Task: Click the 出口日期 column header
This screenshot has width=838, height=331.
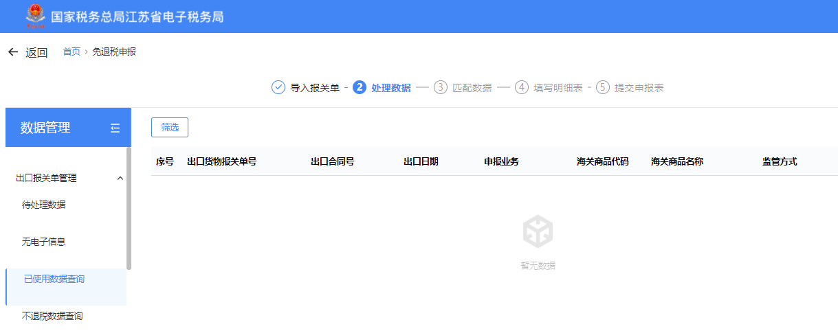Action: (x=421, y=161)
